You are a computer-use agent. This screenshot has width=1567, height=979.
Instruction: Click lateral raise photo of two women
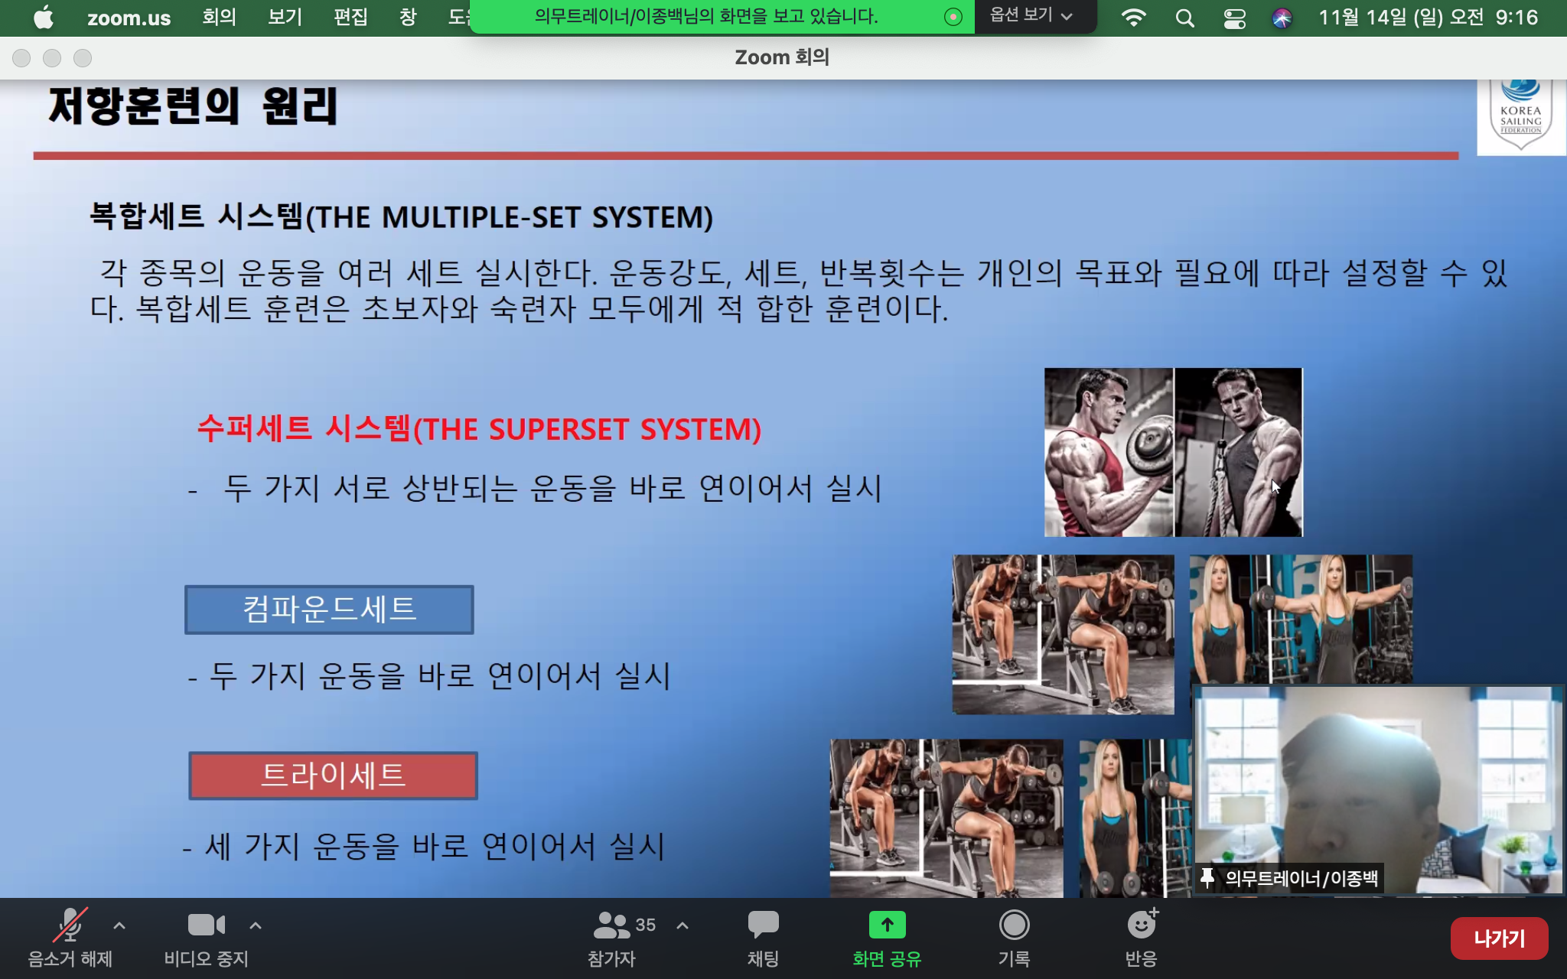tap(1301, 619)
